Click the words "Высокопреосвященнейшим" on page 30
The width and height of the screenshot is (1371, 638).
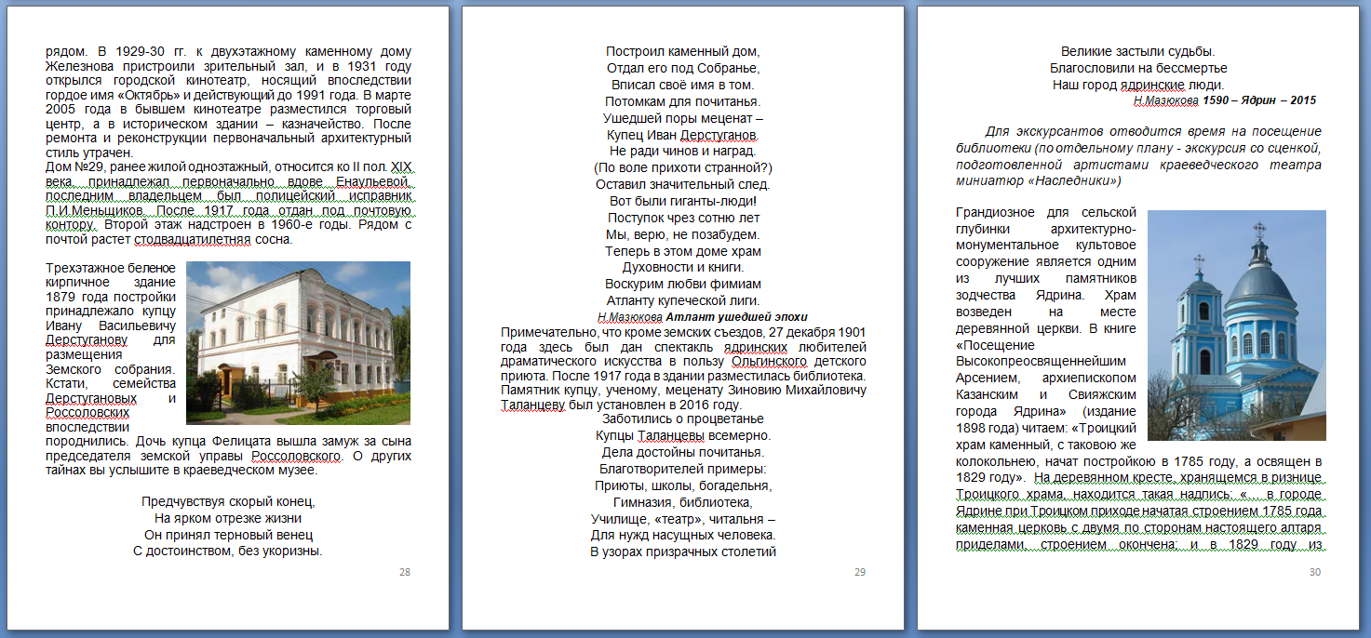pyautogui.click(x=1042, y=361)
